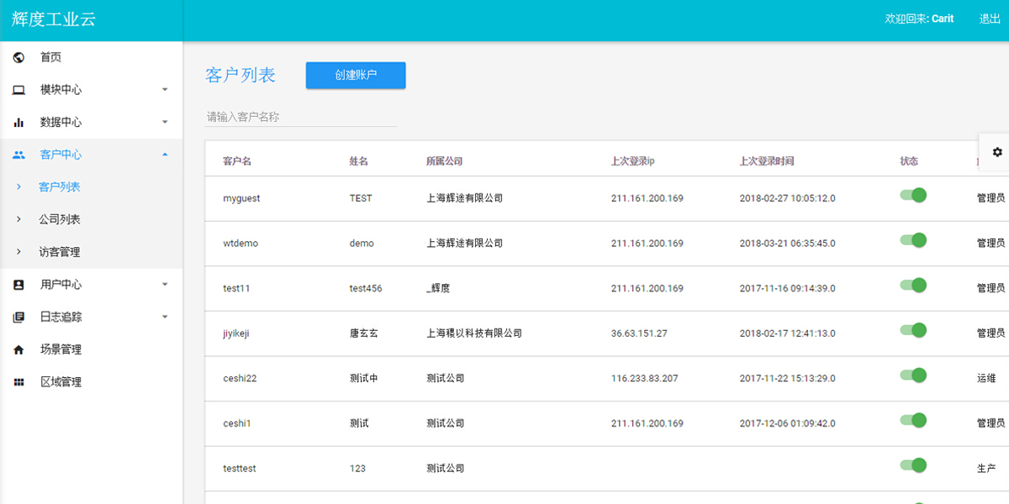1009x504 pixels.
Task: Expand the 模块中心 dropdown arrow
Action: tap(165, 90)
